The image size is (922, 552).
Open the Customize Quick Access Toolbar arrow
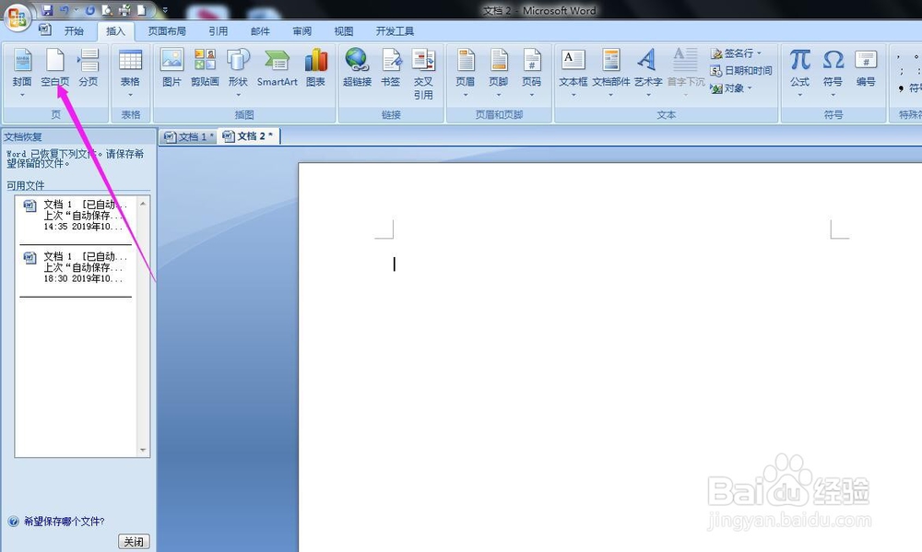coord(165,10)
